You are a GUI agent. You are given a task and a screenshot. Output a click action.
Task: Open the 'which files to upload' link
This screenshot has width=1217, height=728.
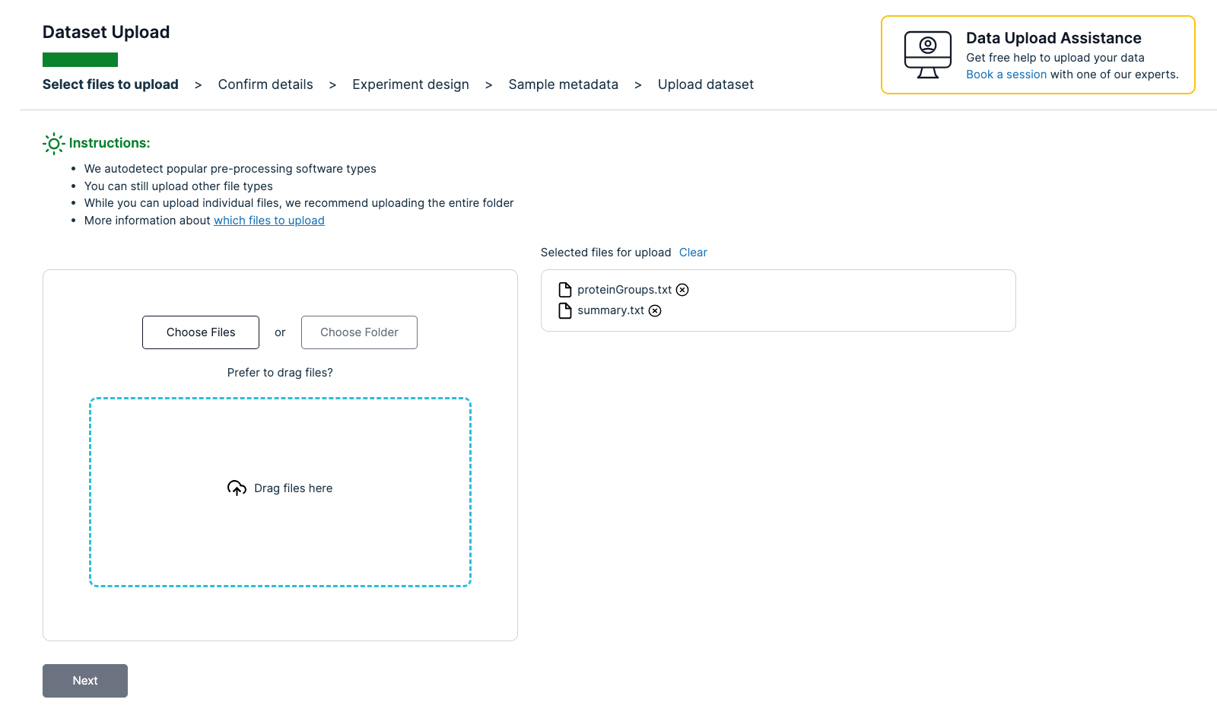(269, 221)
